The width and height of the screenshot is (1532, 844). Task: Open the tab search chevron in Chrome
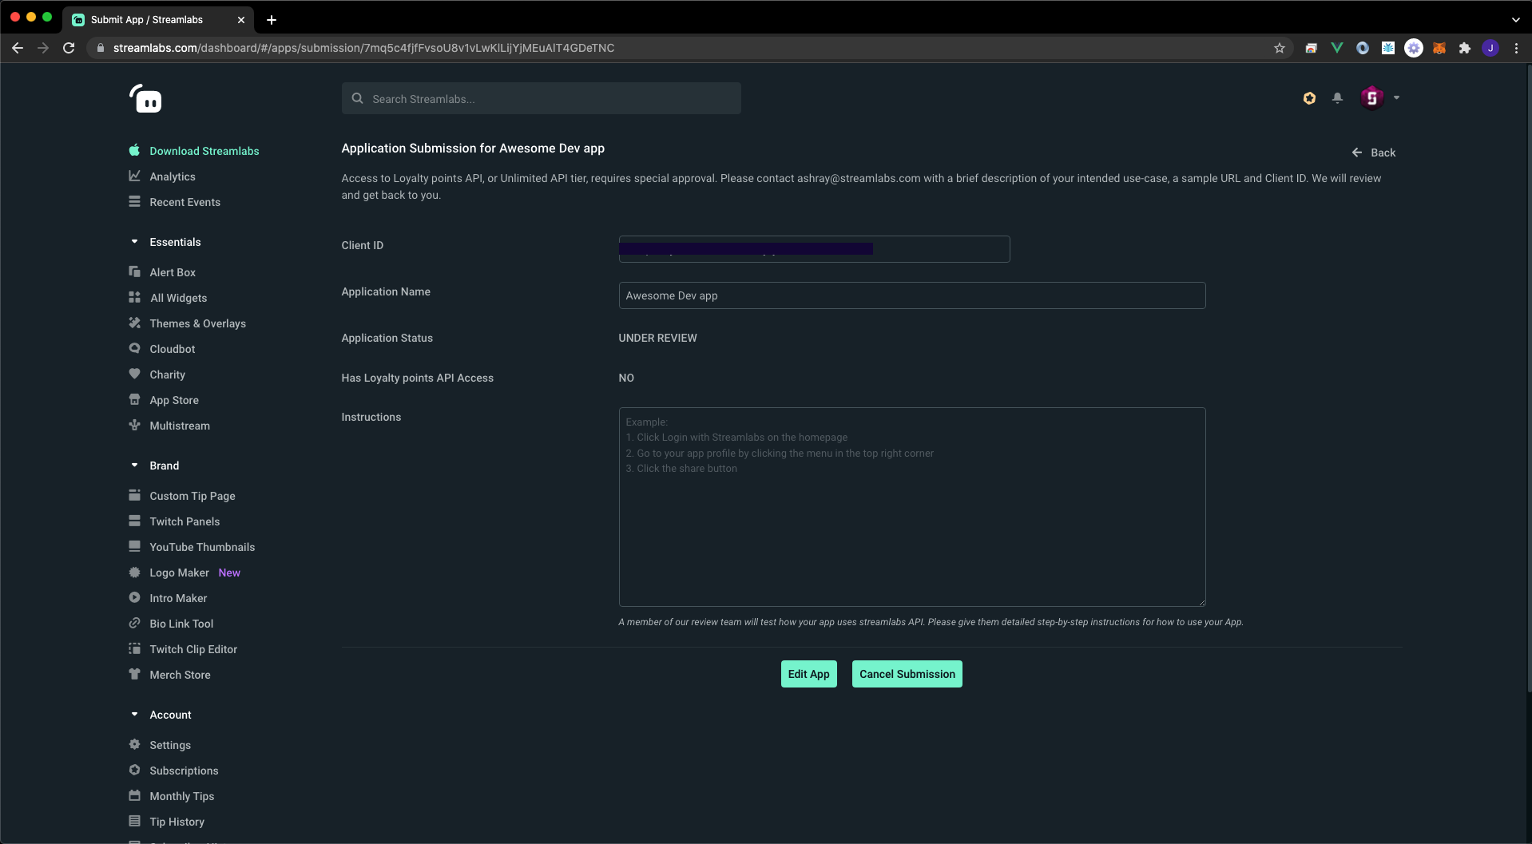(x=1515, y=19)
